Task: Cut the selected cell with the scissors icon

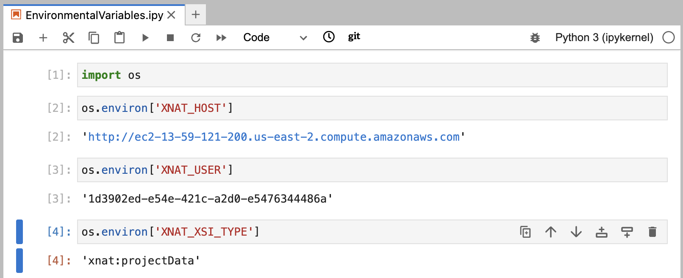Action: pyautogui.click(x=68, y=38)
